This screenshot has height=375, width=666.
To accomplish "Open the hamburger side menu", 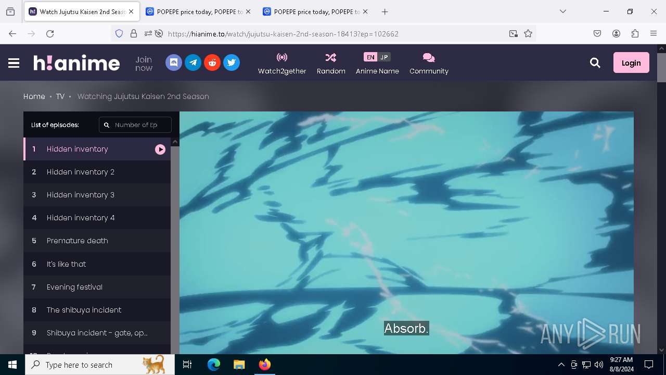I will pos(14,63).
